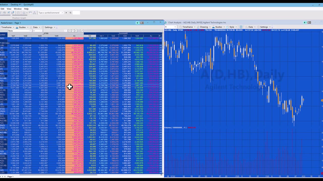Click the T filter button

click(72, 31)
